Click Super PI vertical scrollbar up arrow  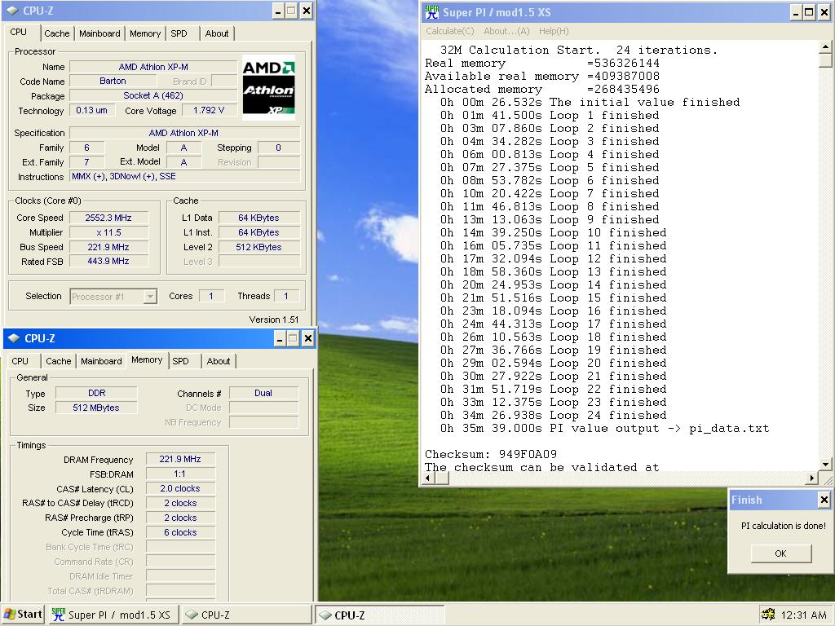tap(825, 46)
